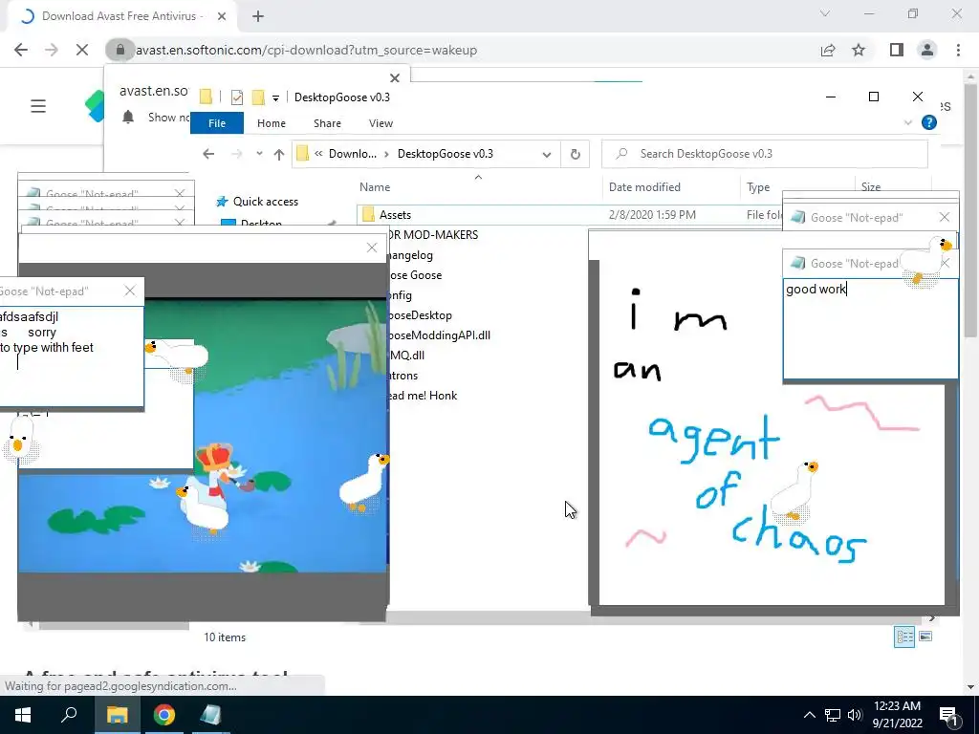Viewport: 979px width, 734px height.
Task: Open Chrome's three-dot menu
Action: [958, 50]
